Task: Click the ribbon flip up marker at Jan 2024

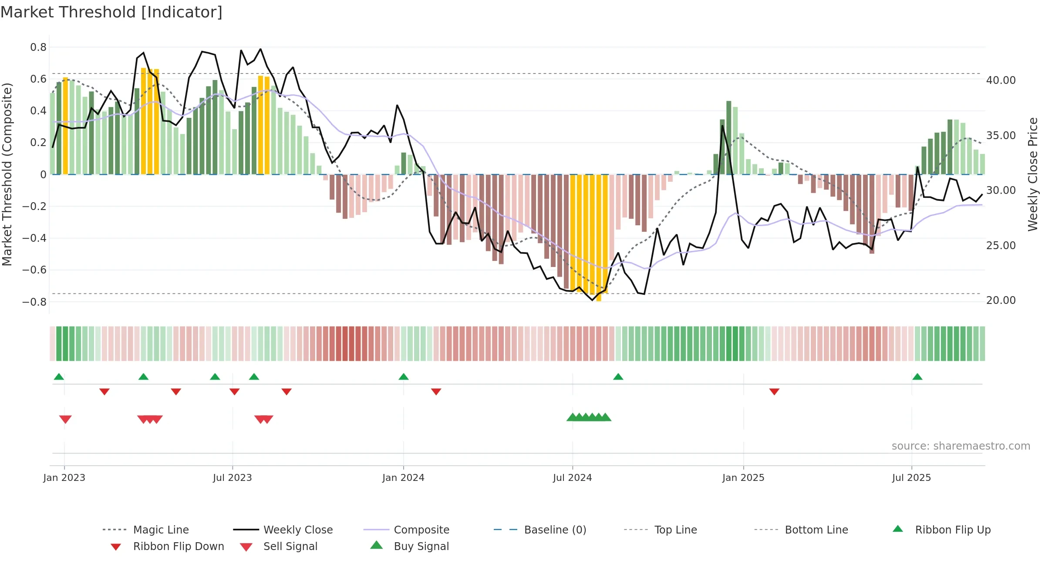Action: click(404, 377)
